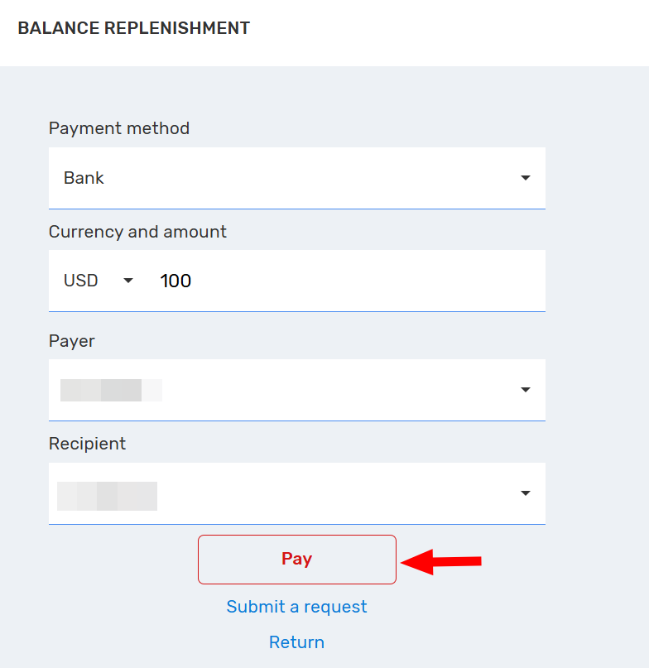Click the Currency and amount label

137,232
